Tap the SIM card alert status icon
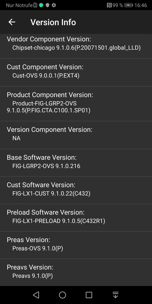Image resolution: width=152 pixels, height=304 pixels. point(35,5)
